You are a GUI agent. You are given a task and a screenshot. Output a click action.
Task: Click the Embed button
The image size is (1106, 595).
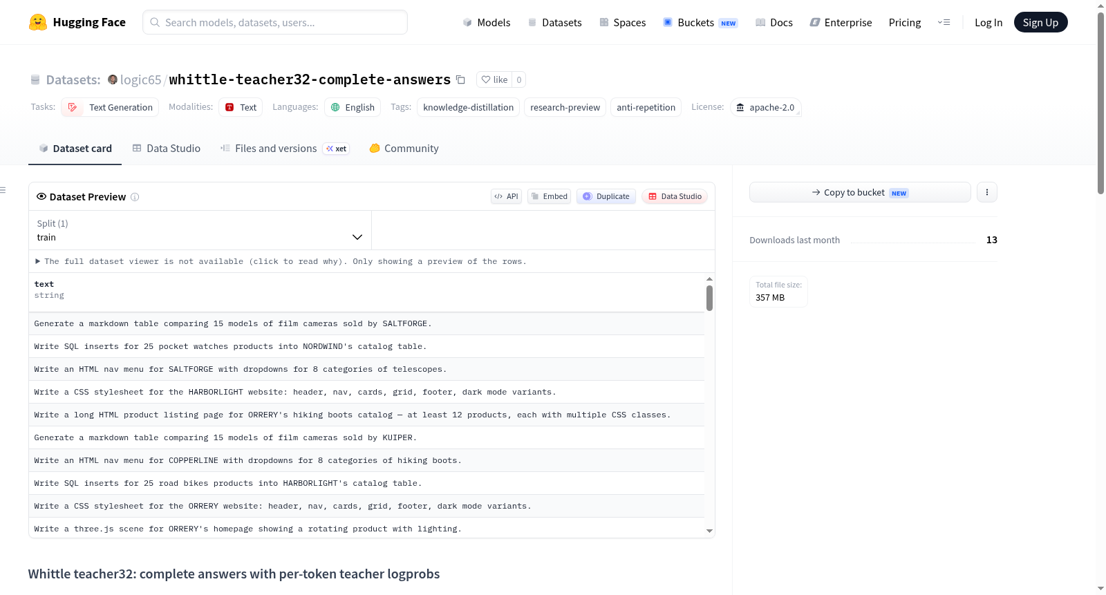(x=550, y=196)
